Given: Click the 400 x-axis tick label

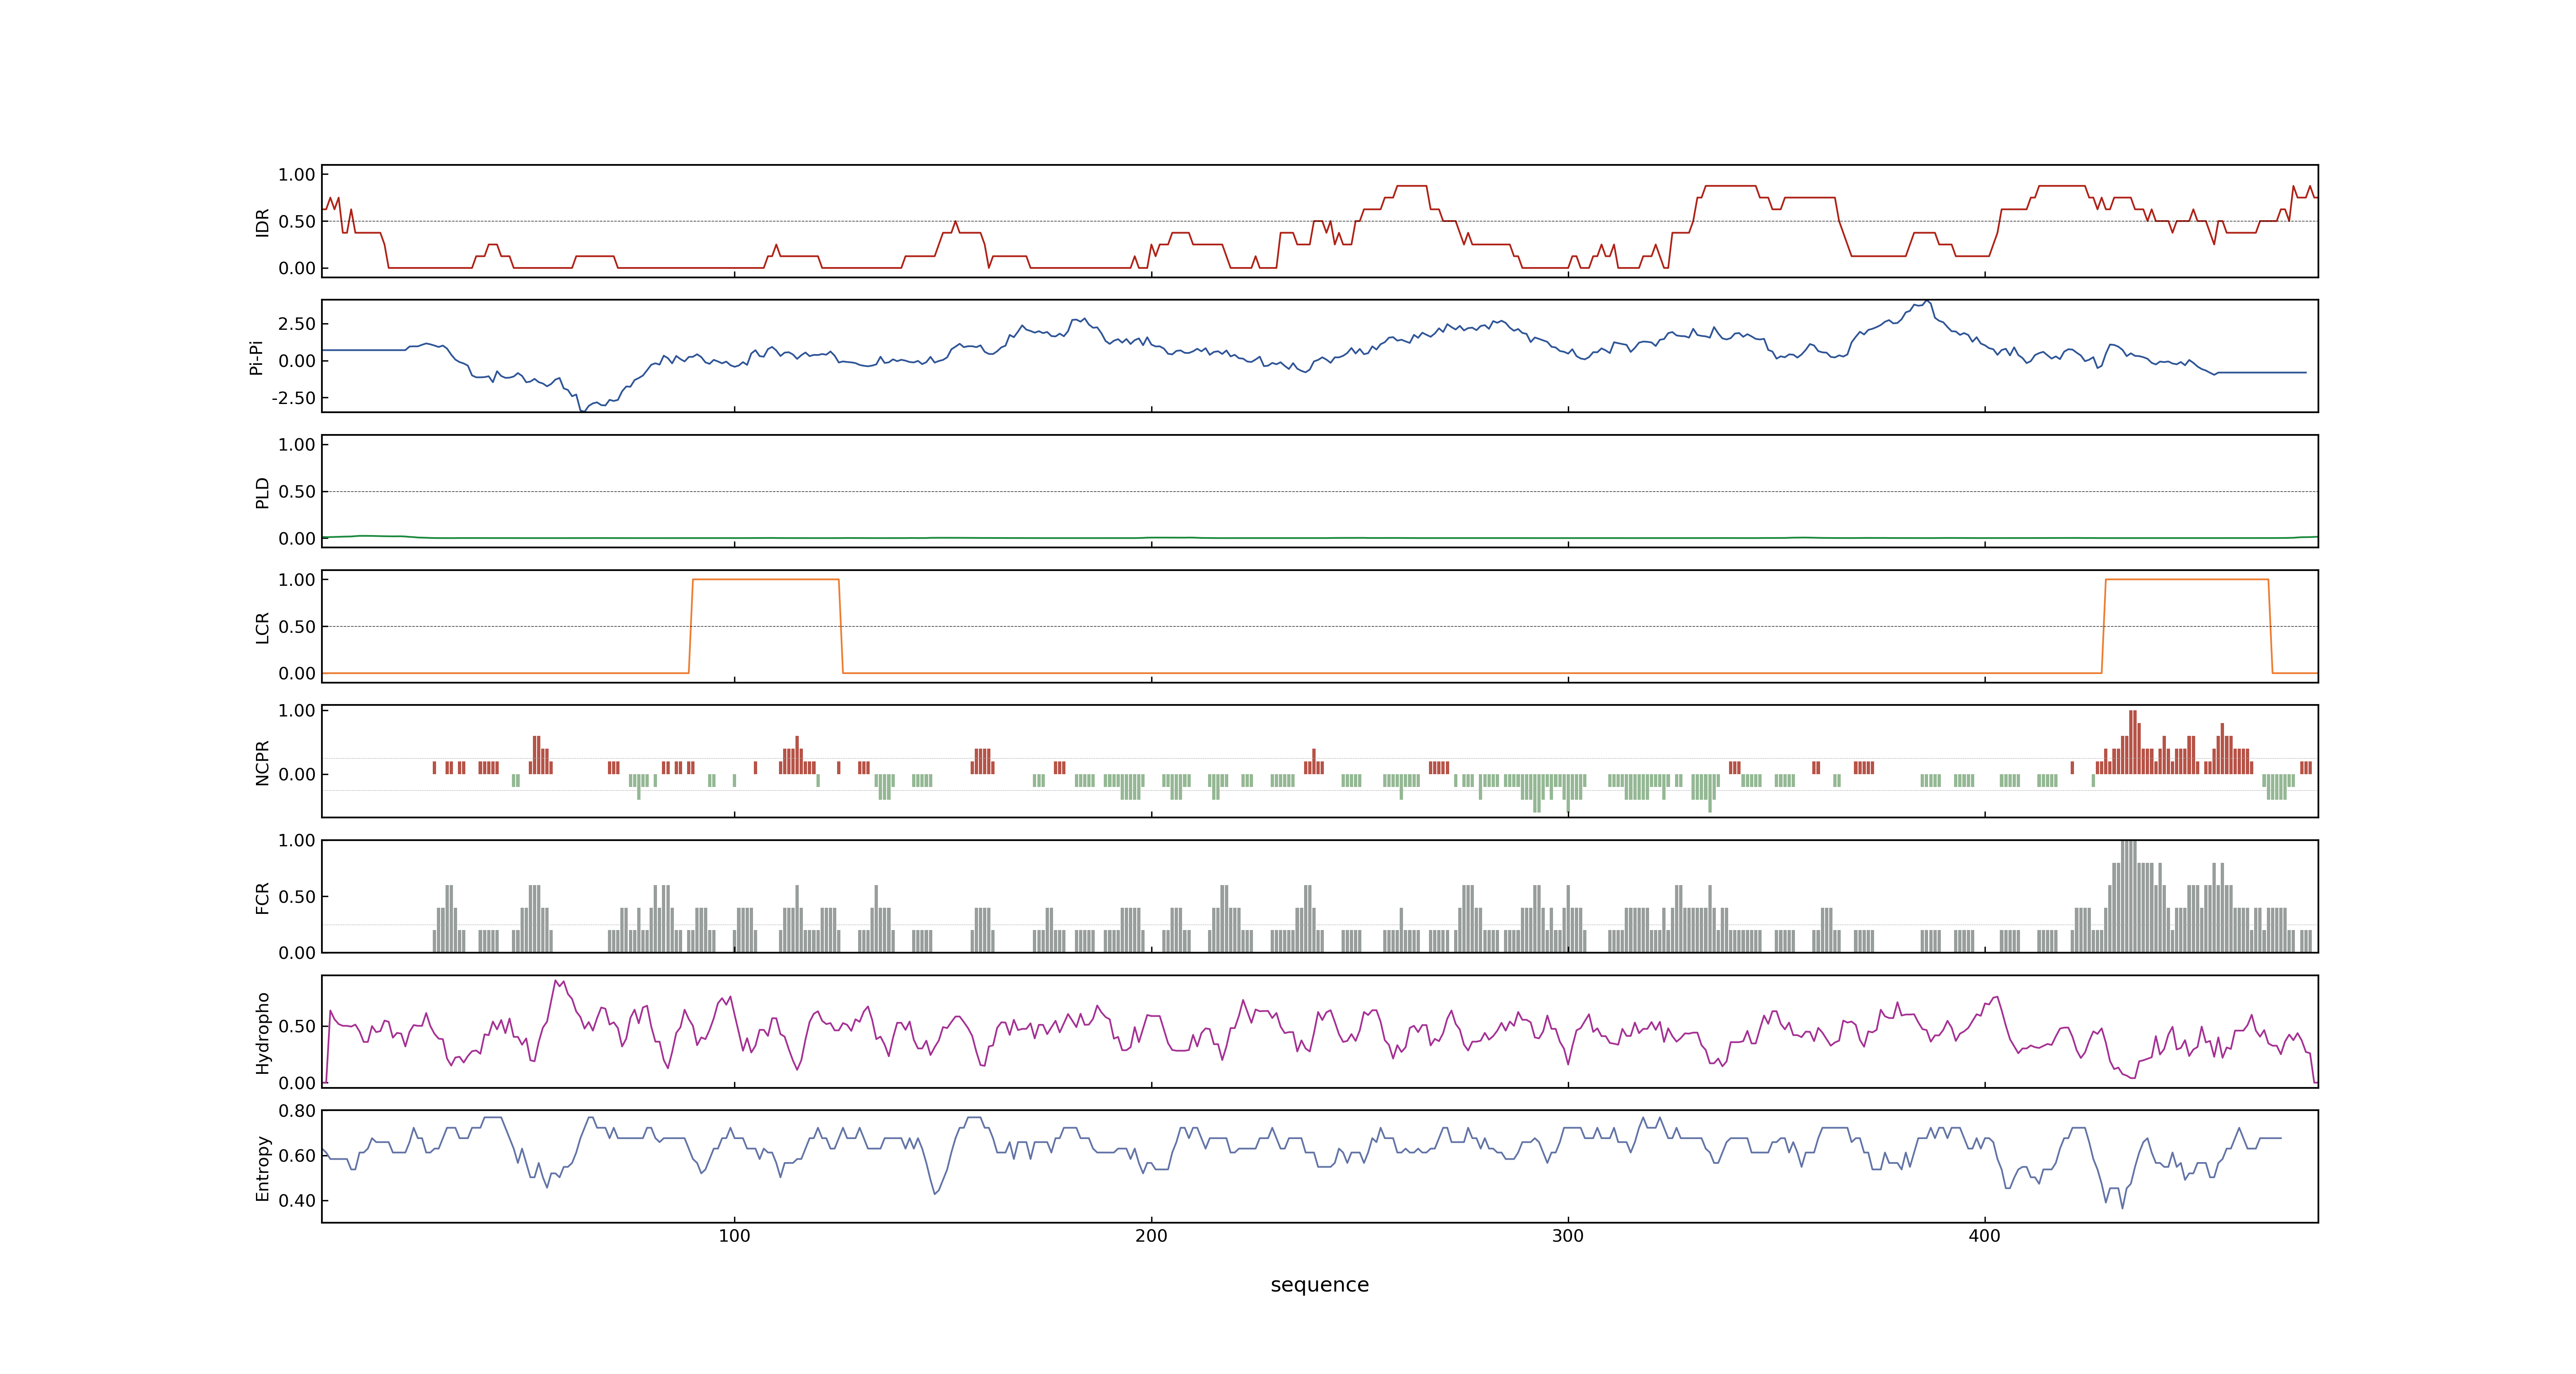Looking at the screenshot, I should click(1984, 1236).
